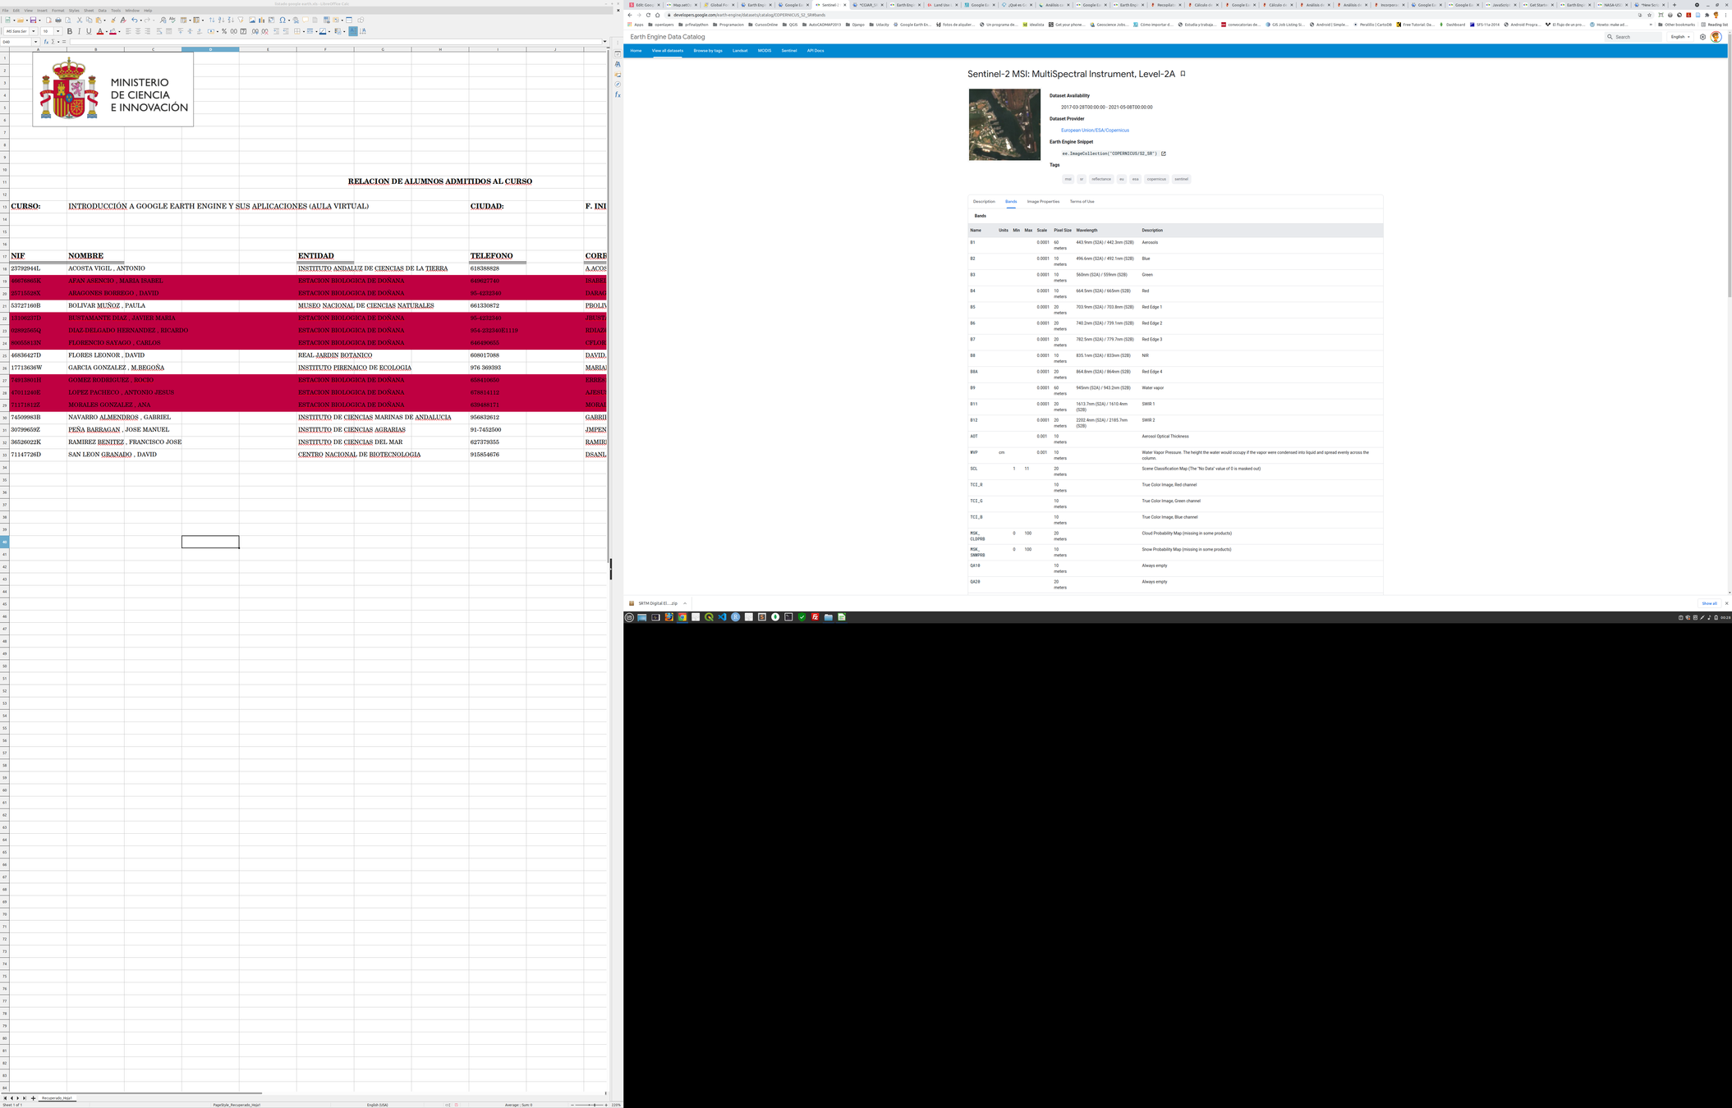Toggle underline formatting in Calc toolbar
1732x1108 pixels.
89,31
